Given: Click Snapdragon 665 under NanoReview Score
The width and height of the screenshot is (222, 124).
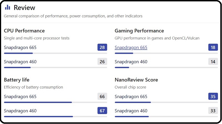Looking at the screenshot, I should pyautogui.click(x=131, y=97).
